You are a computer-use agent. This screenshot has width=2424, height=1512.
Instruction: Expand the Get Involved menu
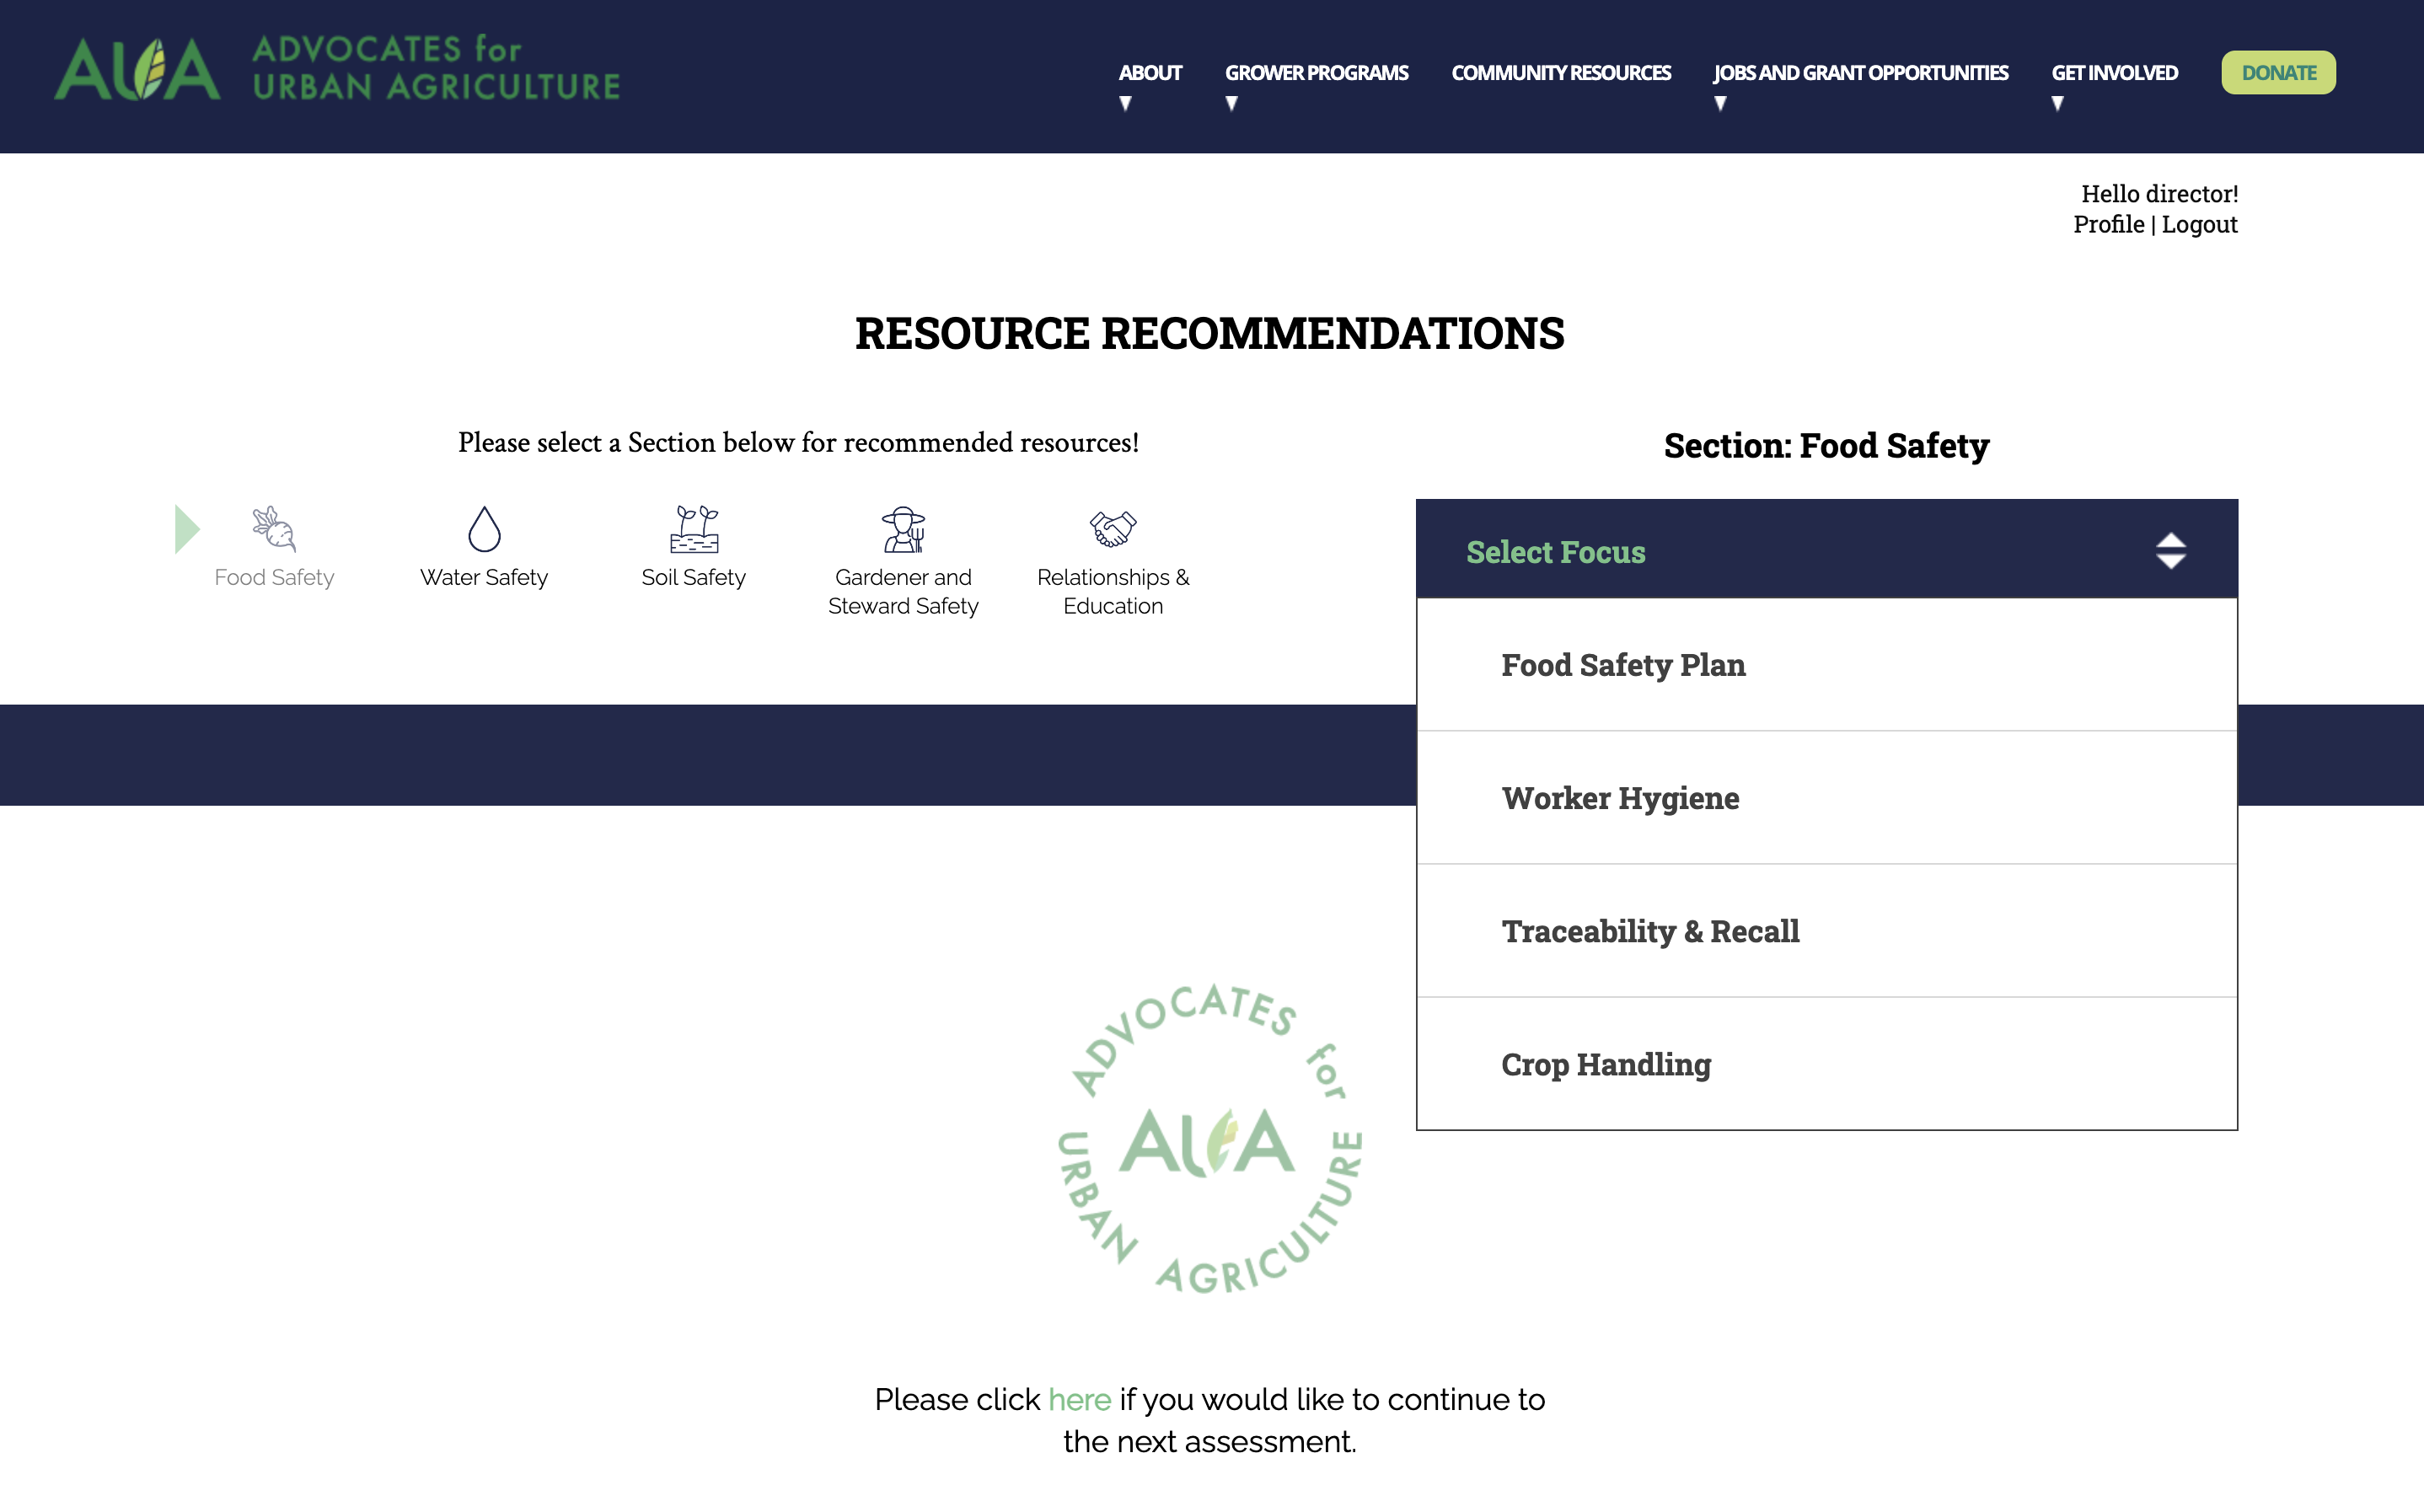(2114, 73)
